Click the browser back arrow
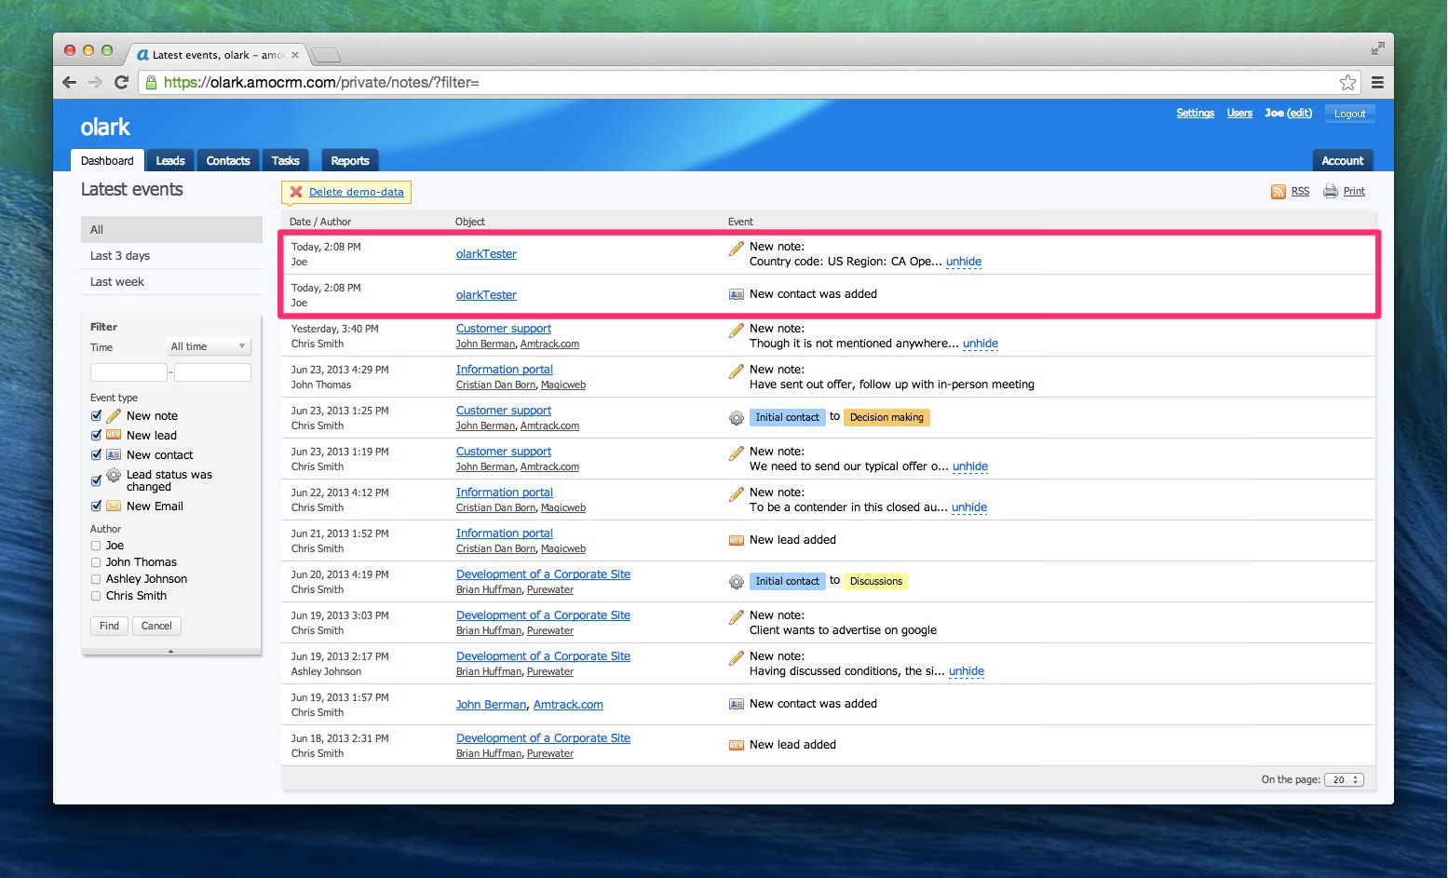 (x=70, y=83)
